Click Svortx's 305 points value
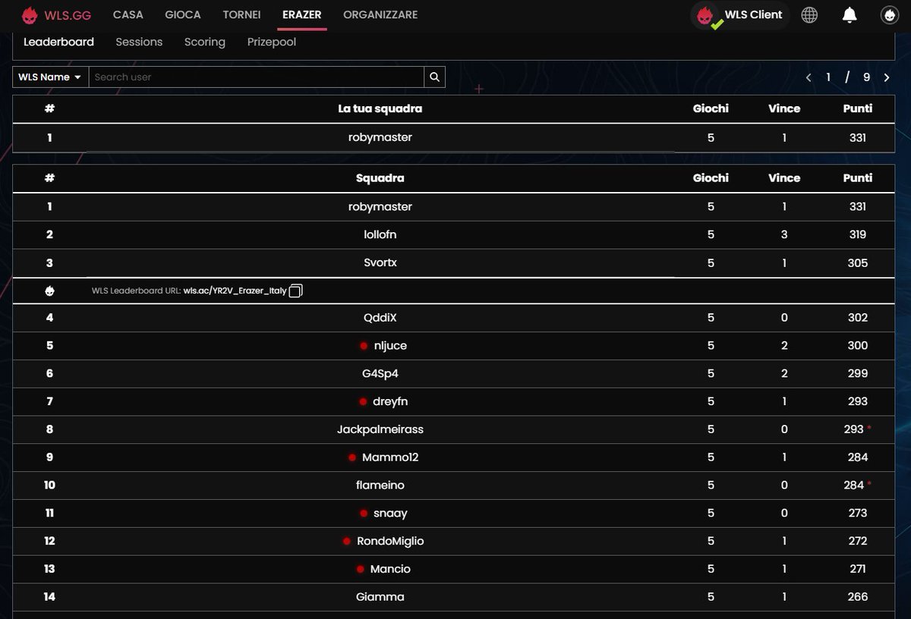 pyautogui.click(x=858, y=262)
